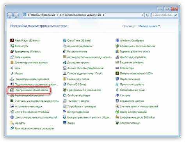The width and height of the screenshot is (185, 142).
Task: Open Язык и региональные стандарты link
Action: [x=34, y=128]
